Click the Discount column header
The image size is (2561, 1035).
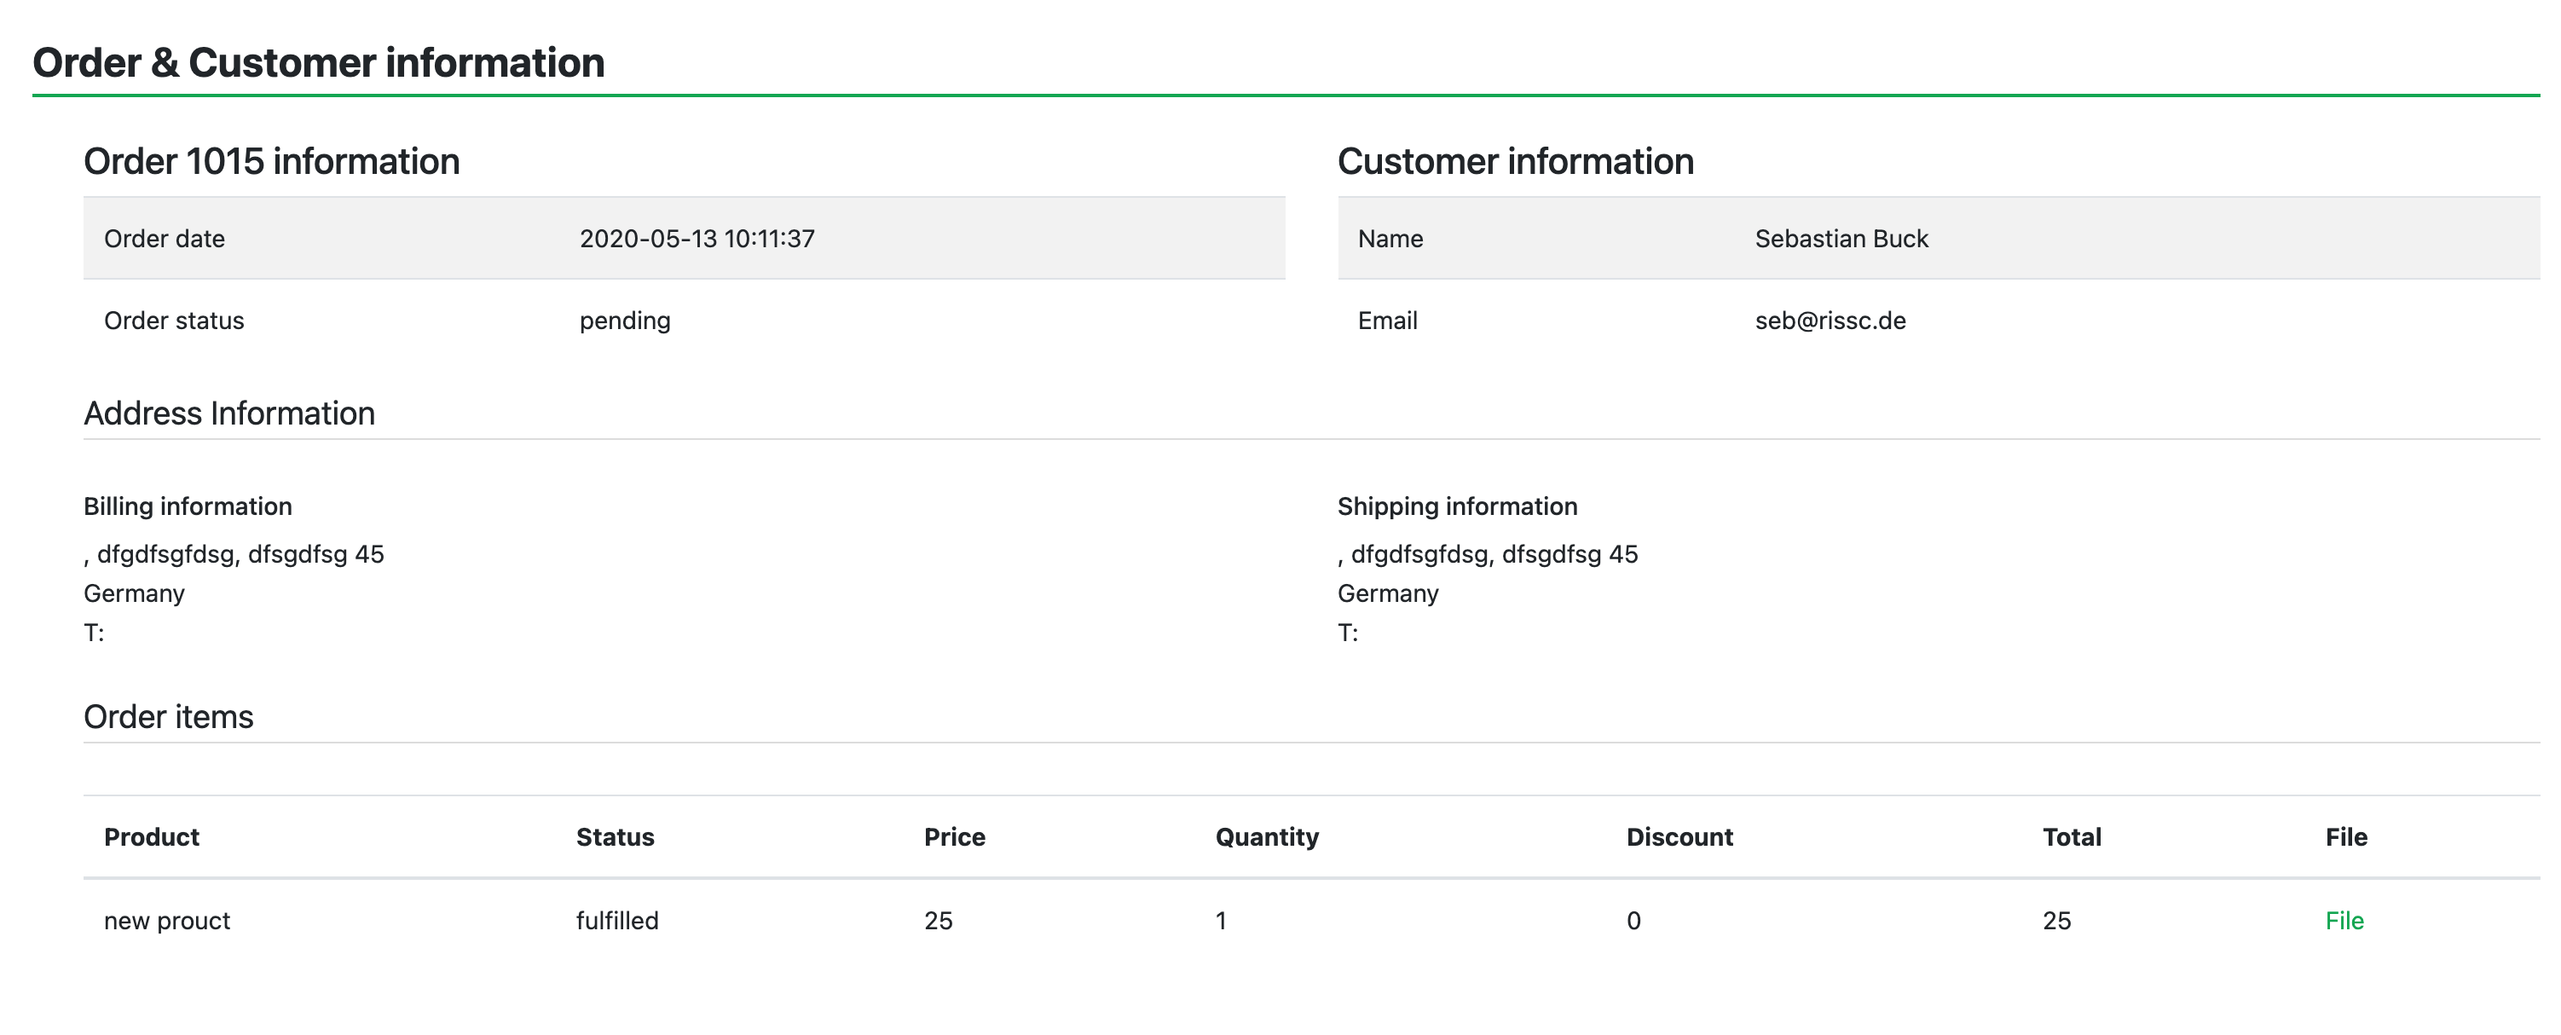pyautogui.click(x=1678, y=837)
